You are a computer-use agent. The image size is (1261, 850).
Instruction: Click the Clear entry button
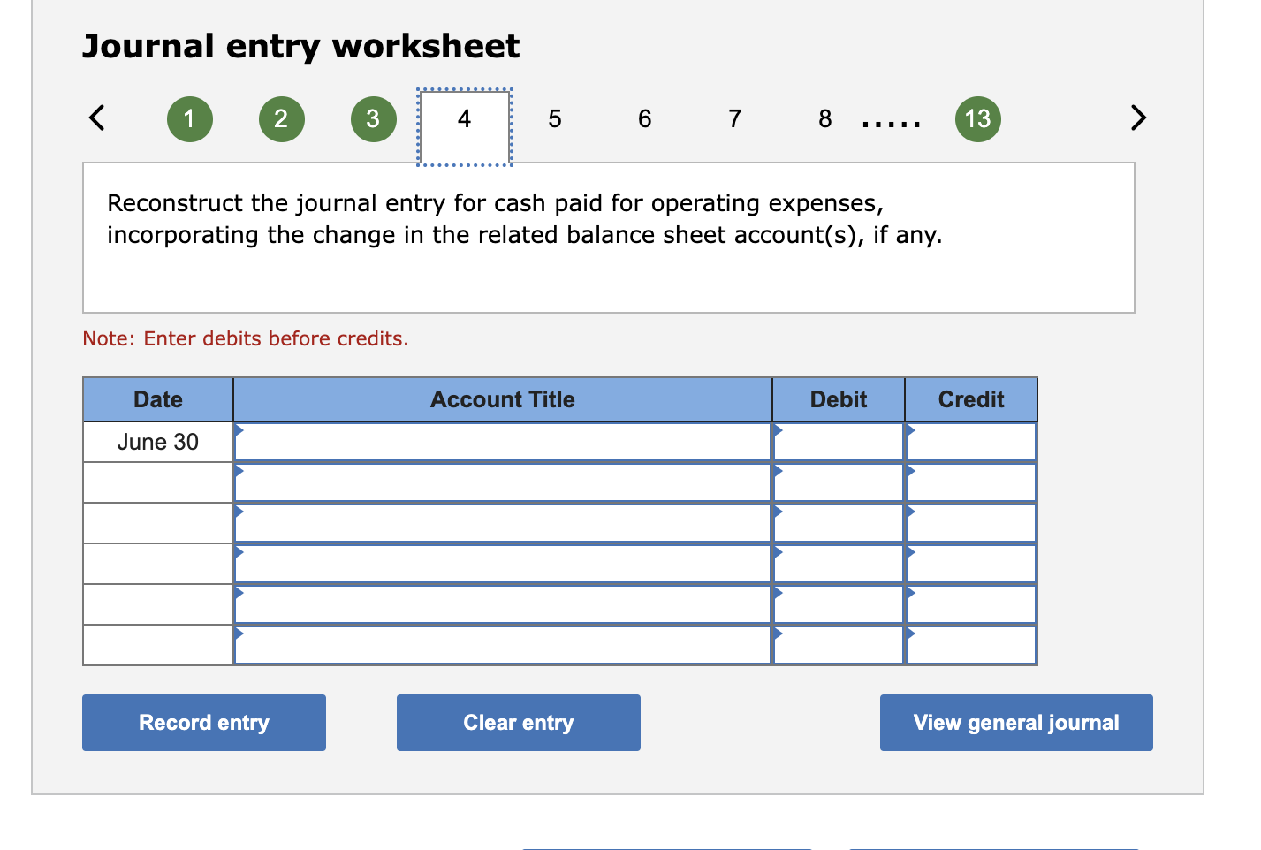click(x=519, y=723)
